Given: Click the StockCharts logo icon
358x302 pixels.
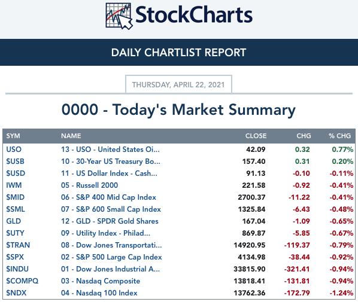Looking at the screenshot, I should tap(119, 16).
